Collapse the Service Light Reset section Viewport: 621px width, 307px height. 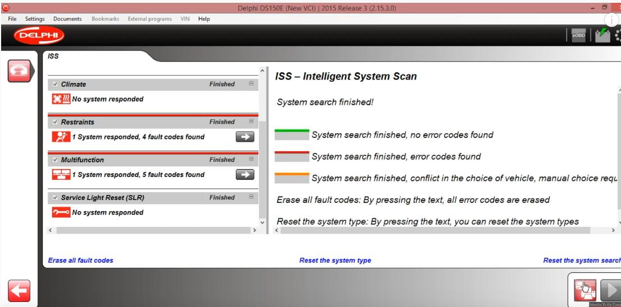(251, 197)
